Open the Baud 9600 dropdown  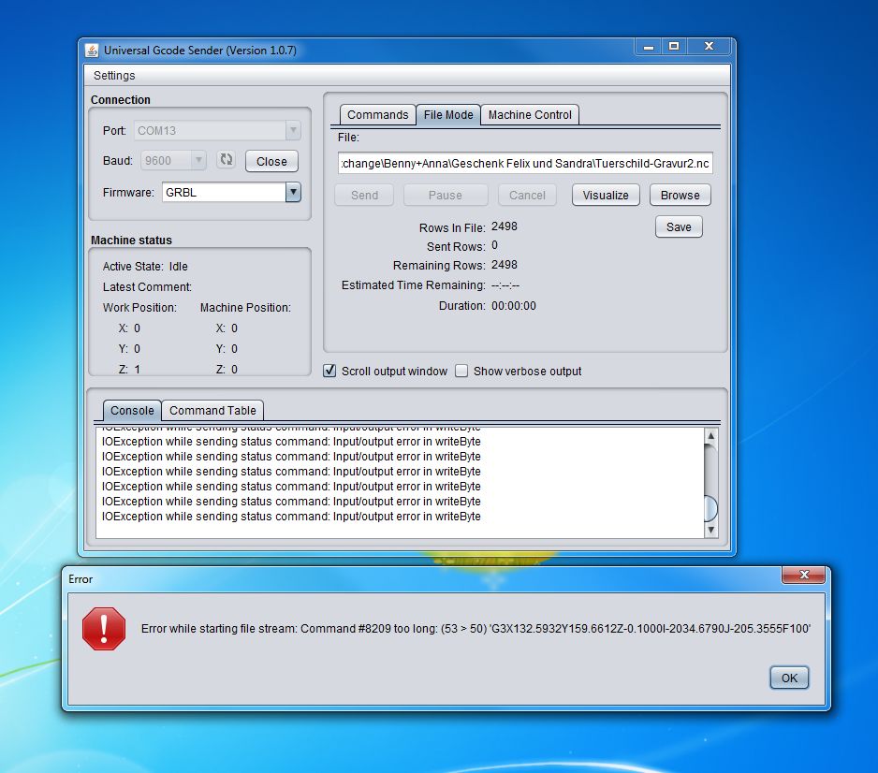pos(198,161)
